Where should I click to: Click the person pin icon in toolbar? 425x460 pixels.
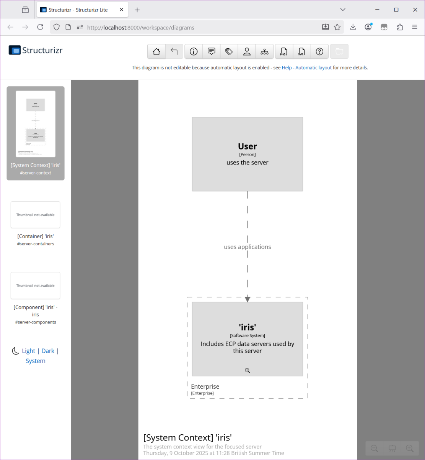point(247,51)
